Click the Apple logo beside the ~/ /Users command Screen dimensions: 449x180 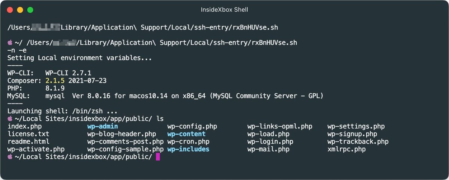(10, 43)
